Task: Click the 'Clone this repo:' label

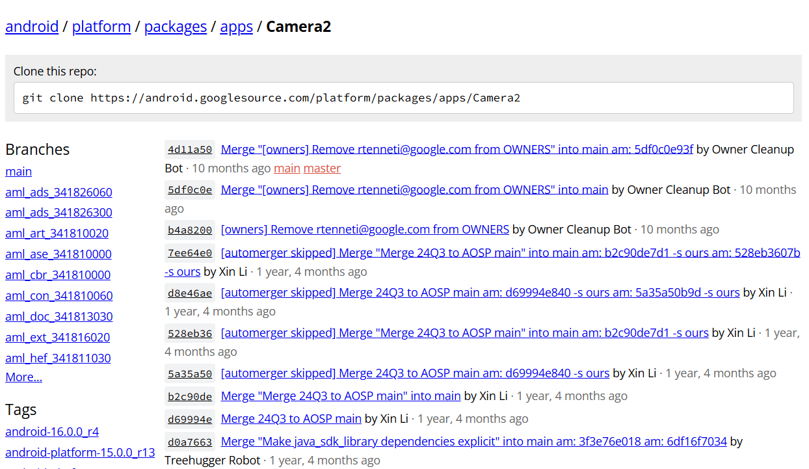Action: click(x=55, y=71)
